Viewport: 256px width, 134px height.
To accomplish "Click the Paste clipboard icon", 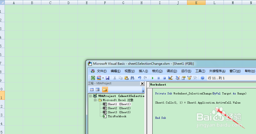I will [x=126, y=78].
